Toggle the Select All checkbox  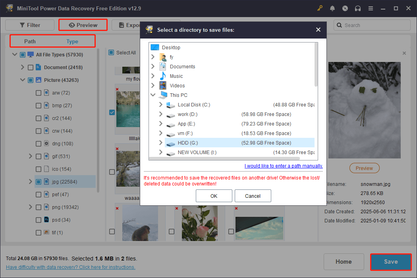111,52
